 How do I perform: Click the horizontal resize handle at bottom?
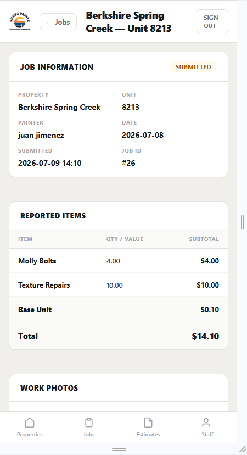119,450
